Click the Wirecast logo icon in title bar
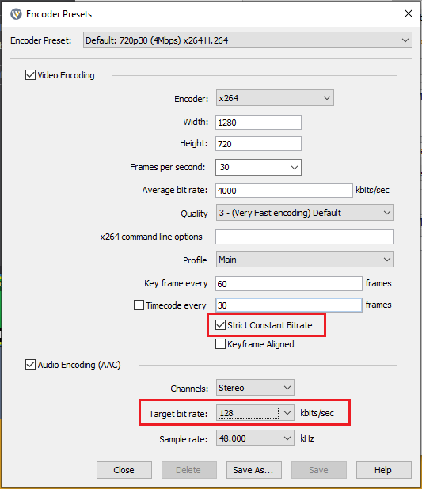422x489 pixels. tap(16, 14)
